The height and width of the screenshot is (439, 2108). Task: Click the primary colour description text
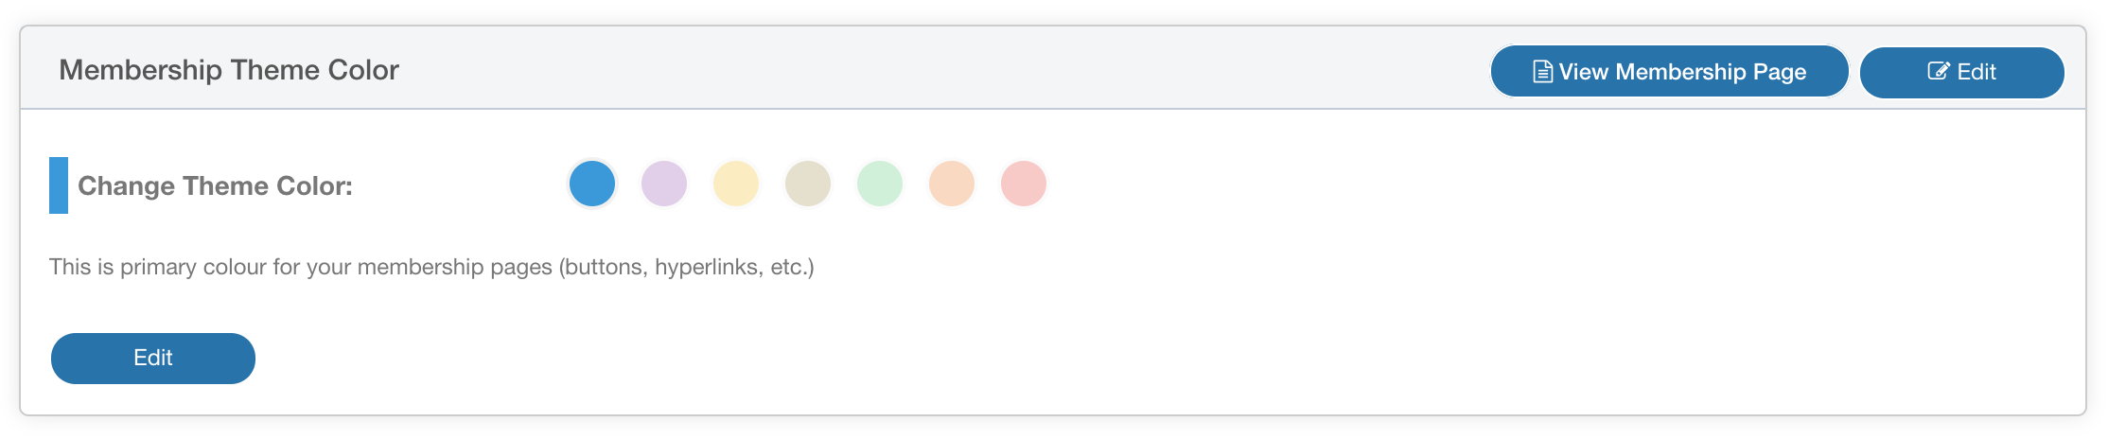[431, 267]
